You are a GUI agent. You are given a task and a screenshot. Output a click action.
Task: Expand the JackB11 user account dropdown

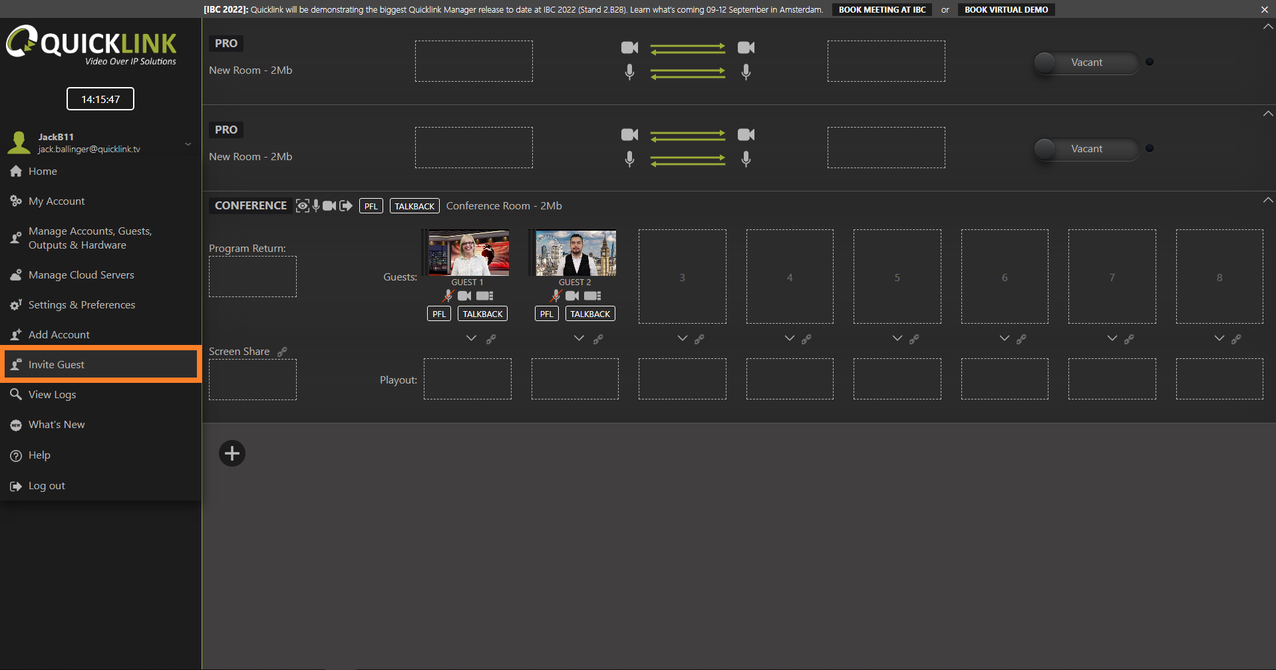[x=188, y=144]
